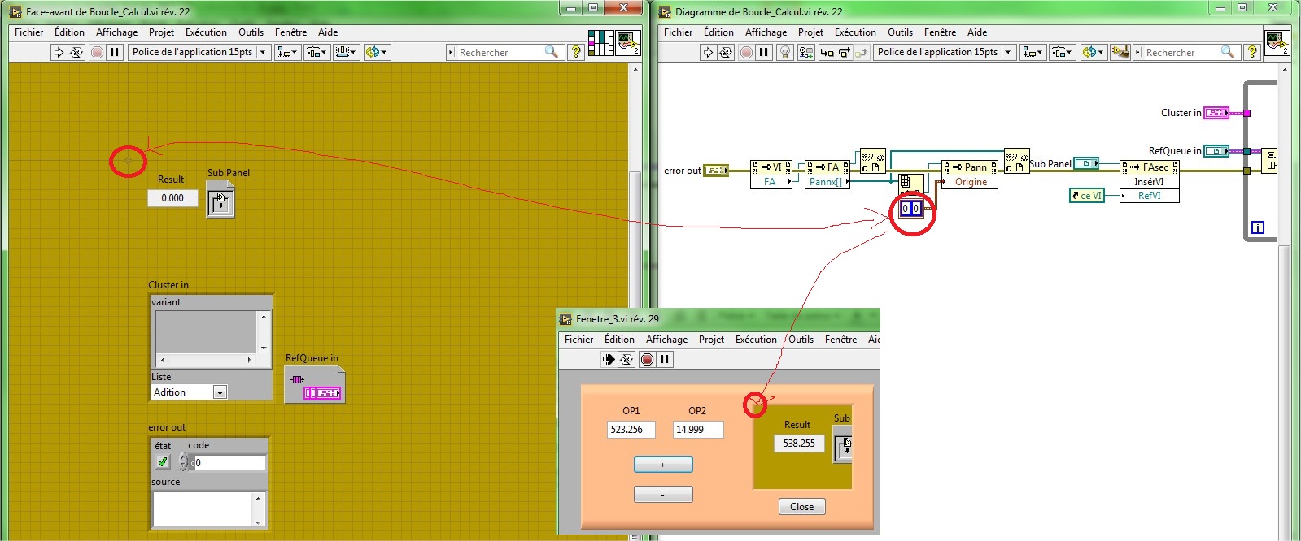Open the font dropdown in the Diagramme toolbar
Viewport: 1301px width, 541px height.
coord(944,52)
